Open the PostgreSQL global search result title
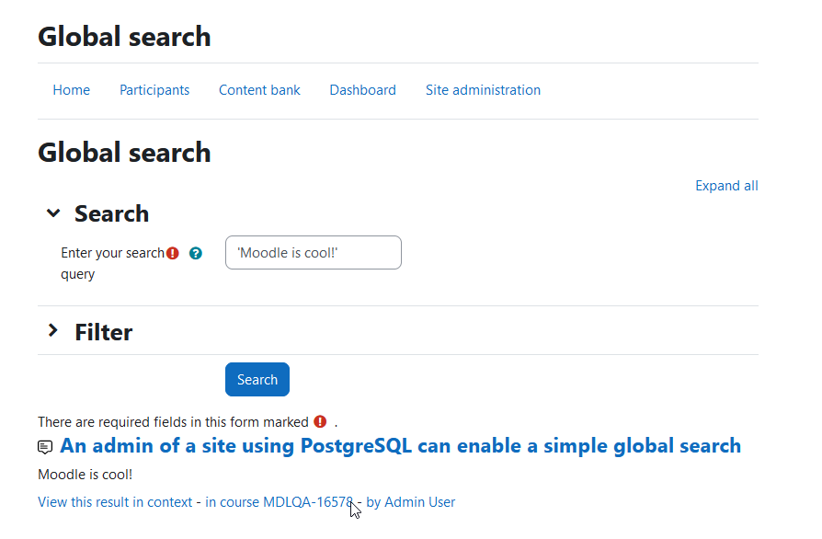822x539 pixels. click(401, 446)
